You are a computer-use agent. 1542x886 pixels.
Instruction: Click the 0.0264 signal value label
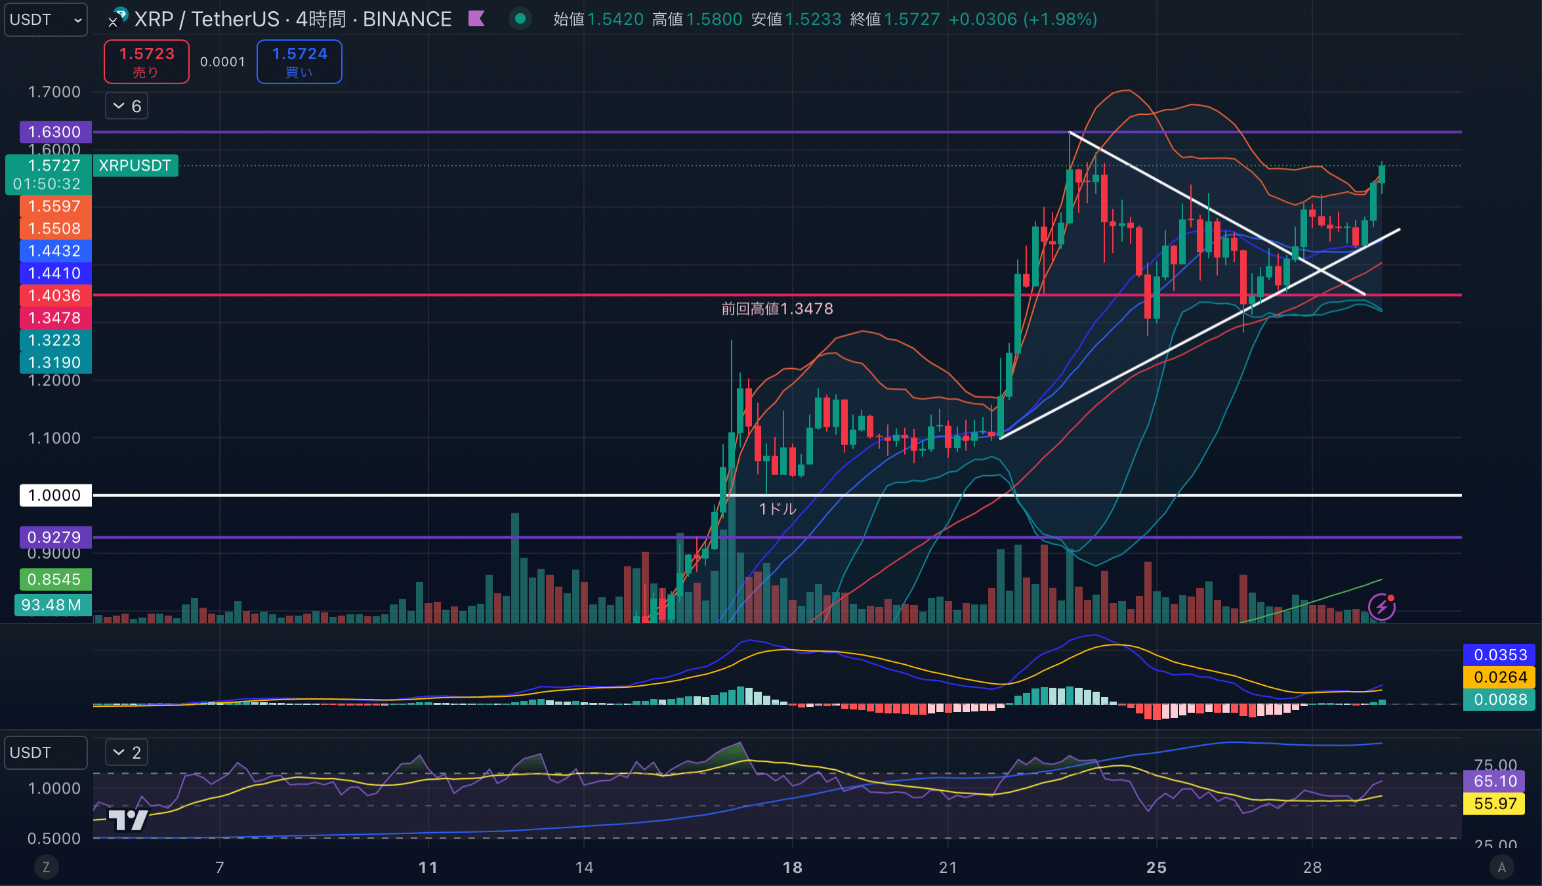point(1499,677)
